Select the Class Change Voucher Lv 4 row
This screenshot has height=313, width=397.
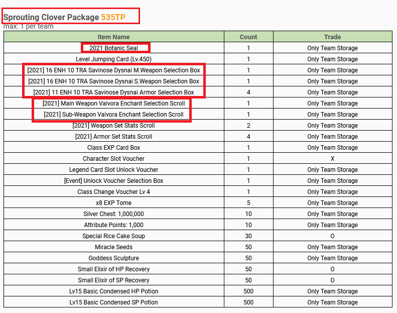(x=113, y=192)
